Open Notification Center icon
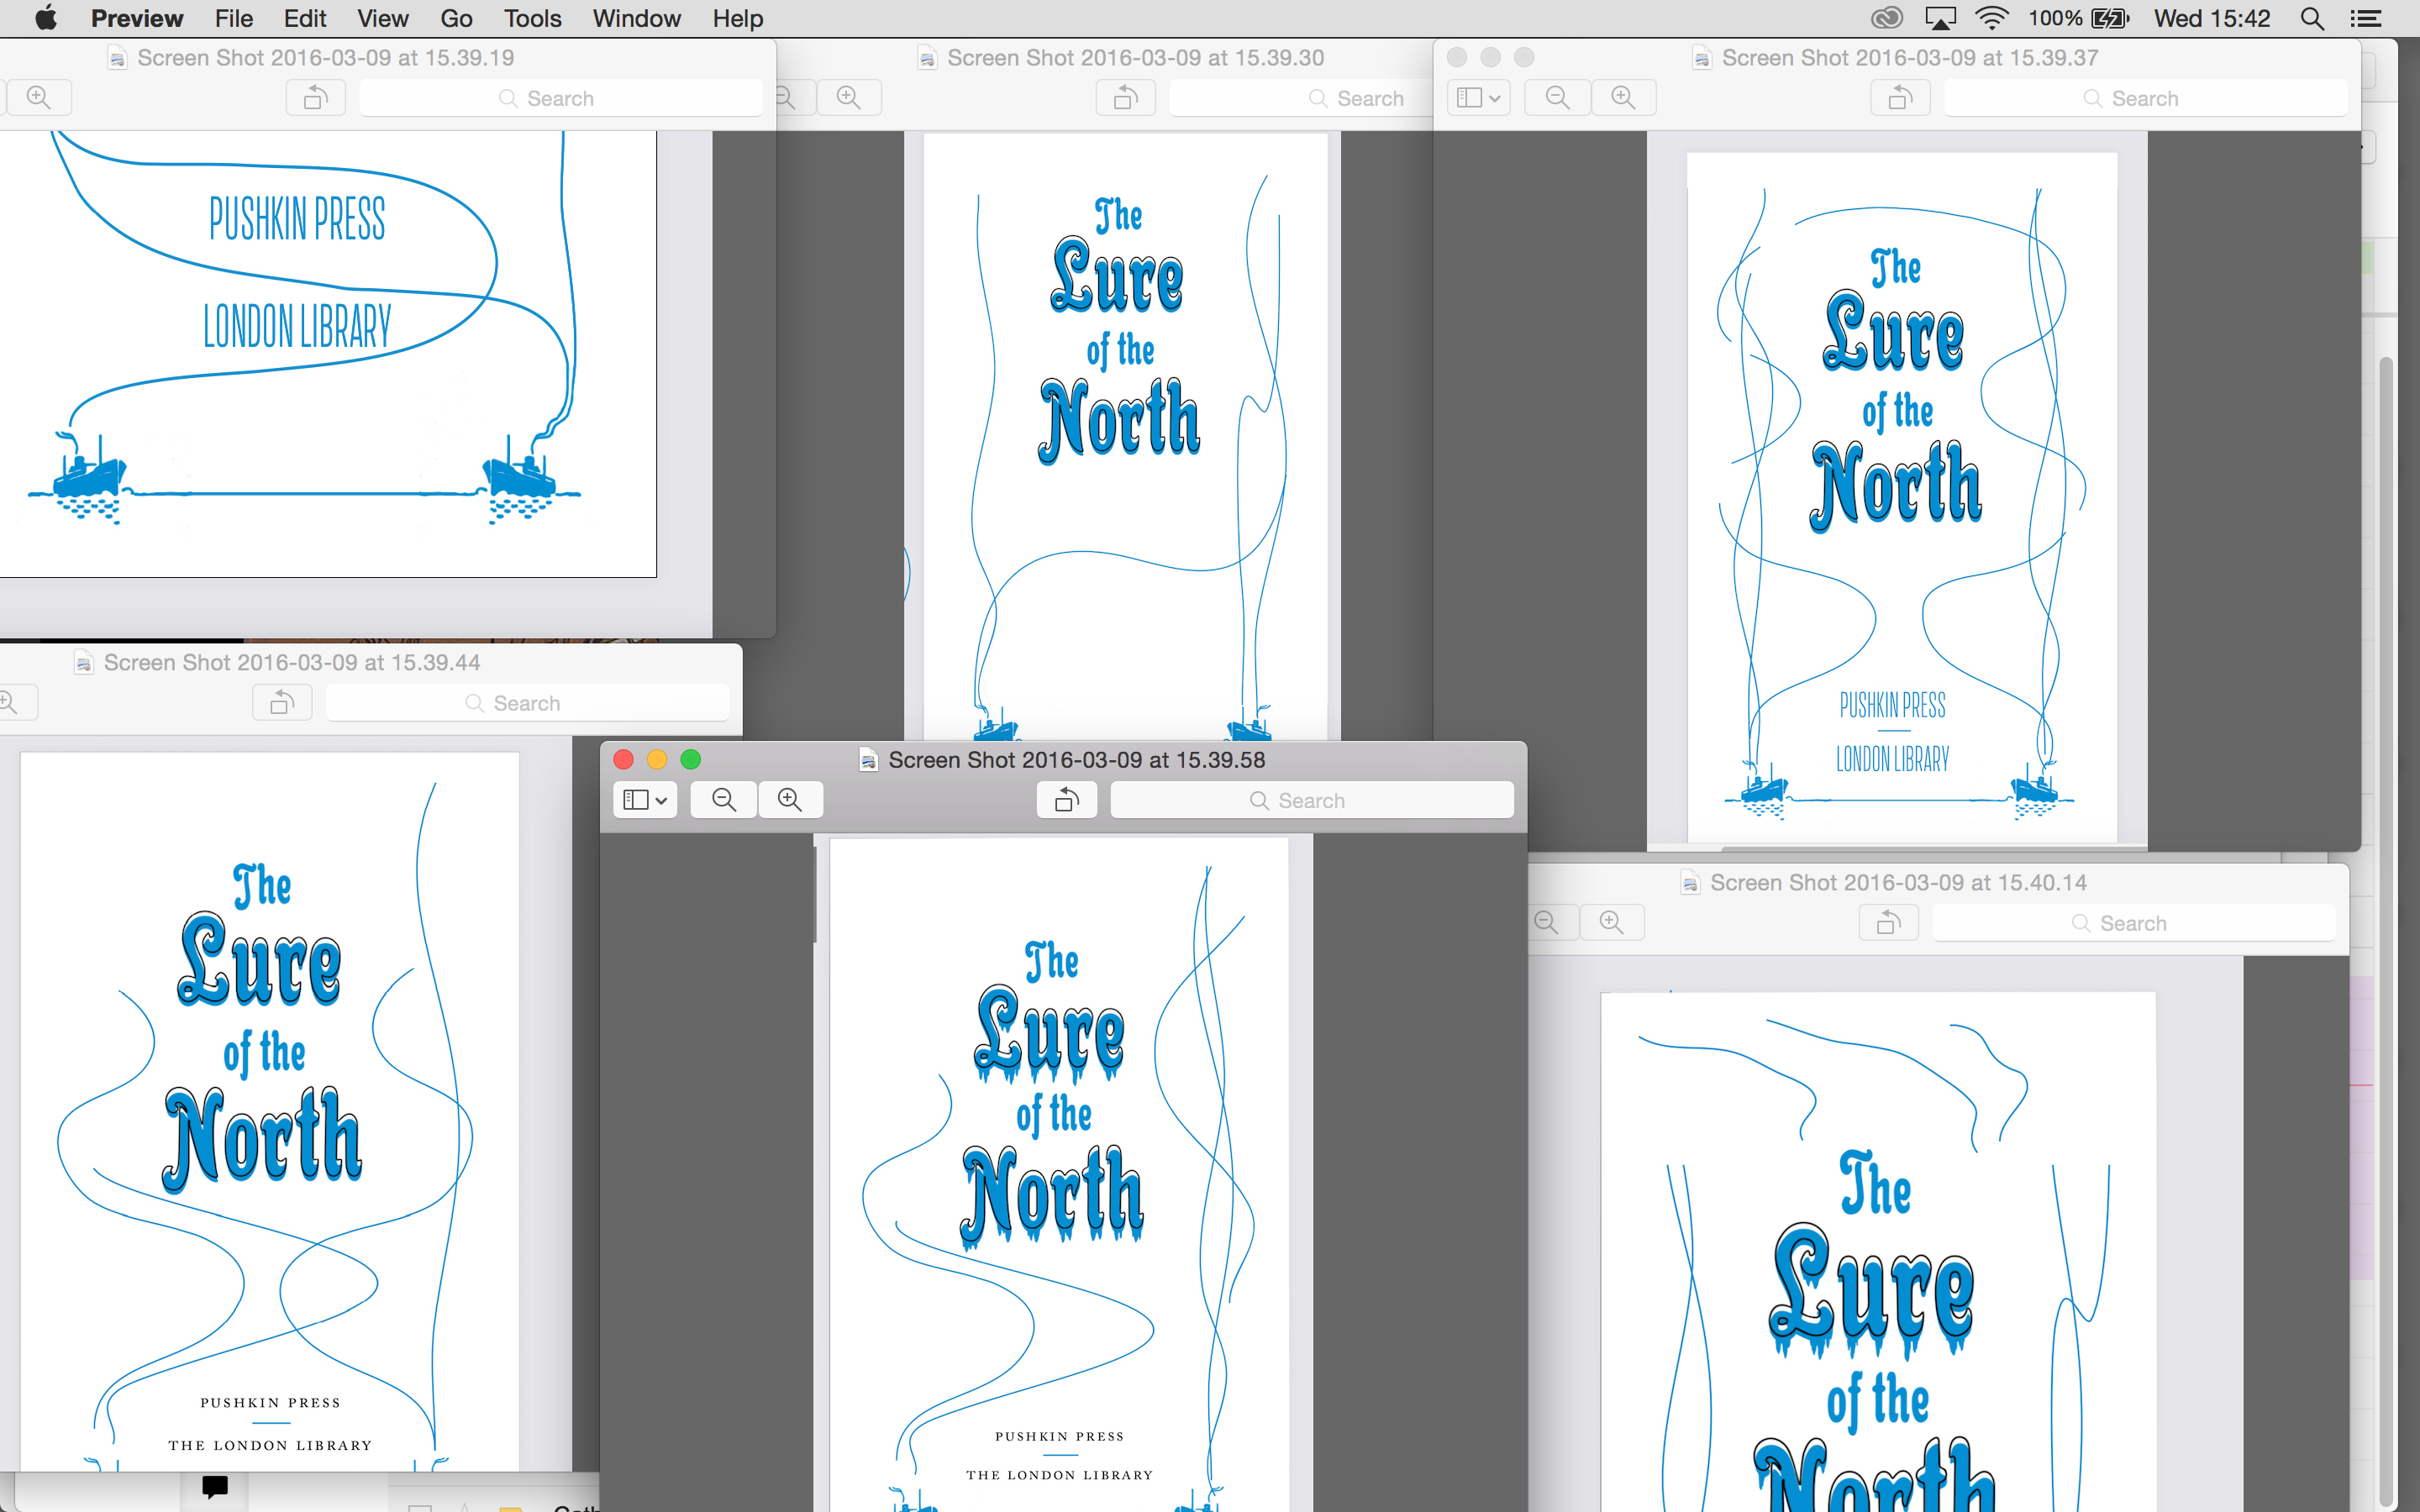The height and width of the screenshot is (1512, 2420). [x=2365, y=18]
